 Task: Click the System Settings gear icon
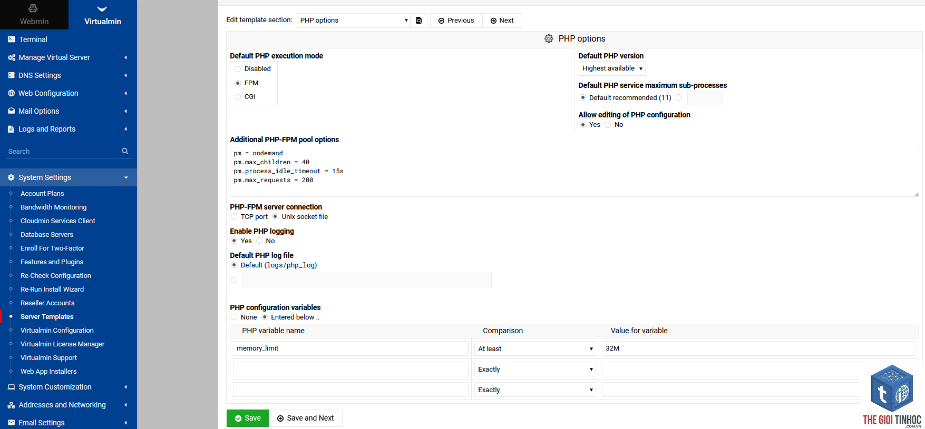click(11, 177)
